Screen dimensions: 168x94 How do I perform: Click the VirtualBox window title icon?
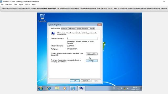click(x=1, y=2)
